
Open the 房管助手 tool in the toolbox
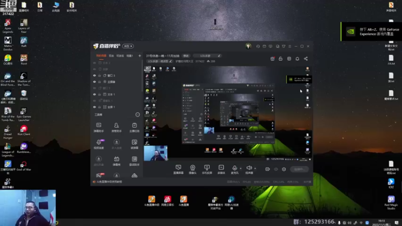tap(117, 128)
